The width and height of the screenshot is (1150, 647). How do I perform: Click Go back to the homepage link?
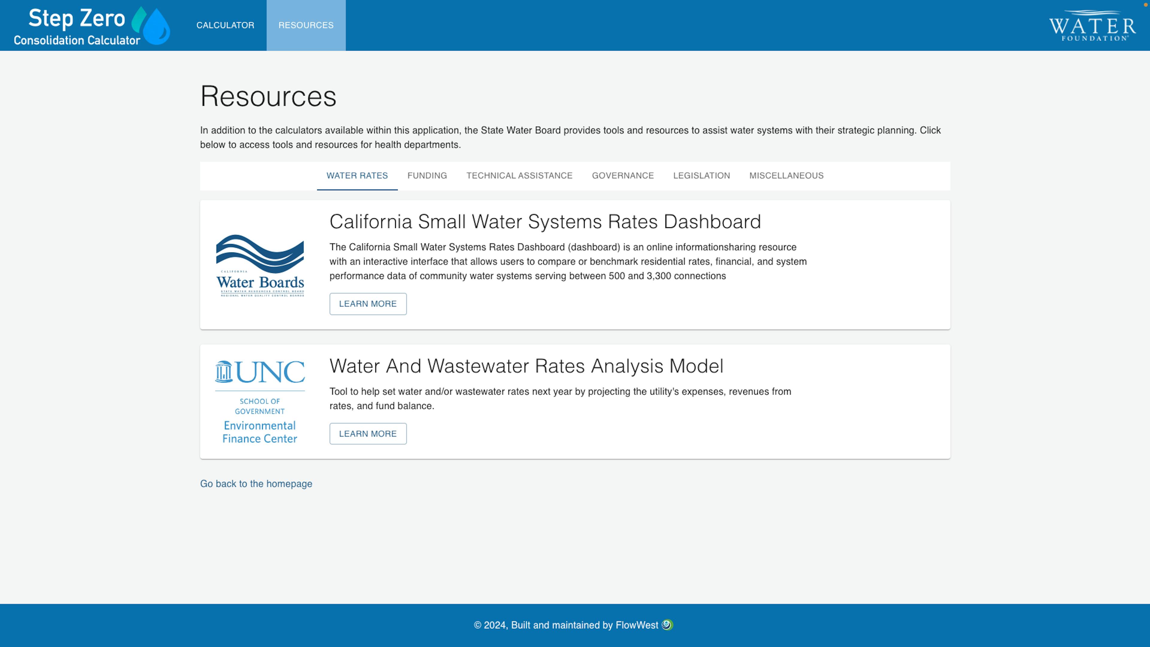pyautogui.click(x=256, y=484)
